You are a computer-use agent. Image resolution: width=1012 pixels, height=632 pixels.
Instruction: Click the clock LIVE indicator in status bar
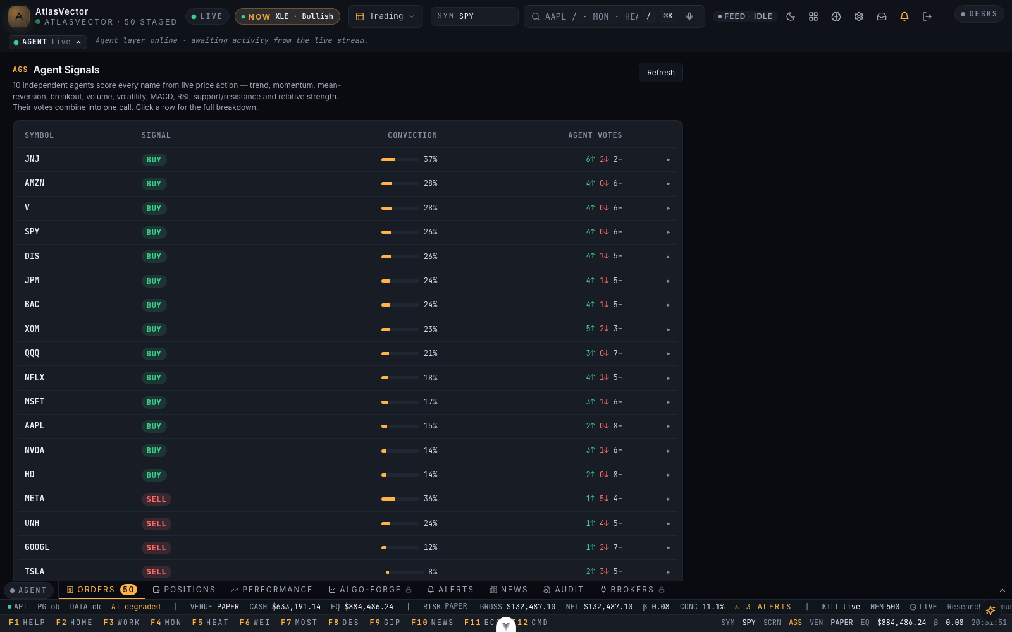923,607
